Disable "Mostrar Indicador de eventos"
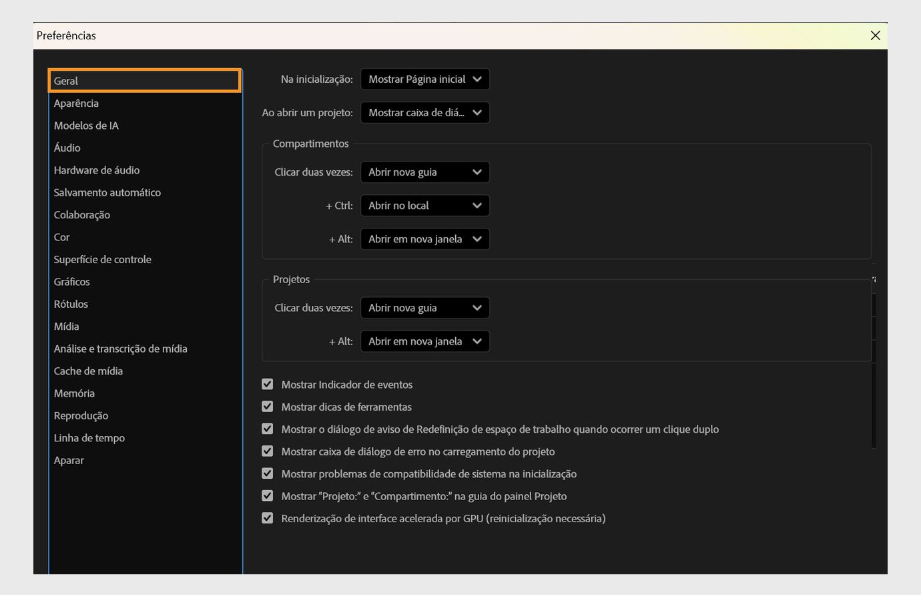This screenshot has width=921, height=595. point(267,384)
